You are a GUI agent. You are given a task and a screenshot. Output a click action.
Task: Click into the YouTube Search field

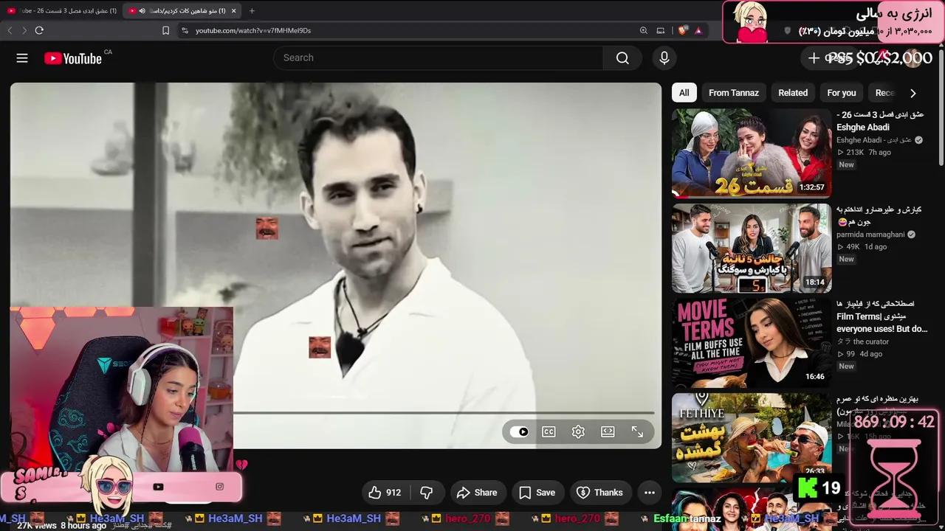(439, 58)
